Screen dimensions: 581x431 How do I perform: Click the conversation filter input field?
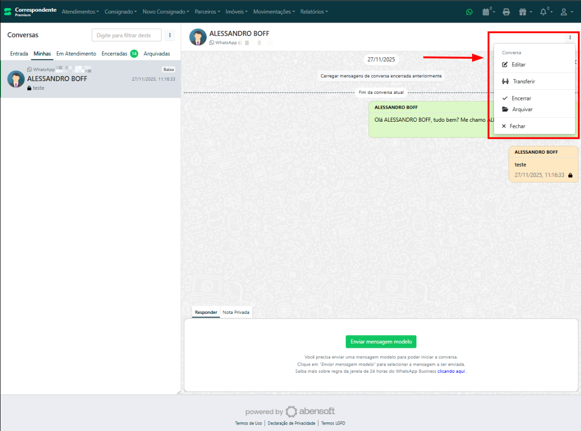(x=126, y=35)
